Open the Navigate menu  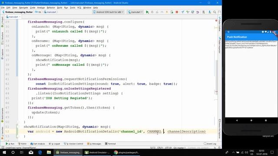click(23, 8)
